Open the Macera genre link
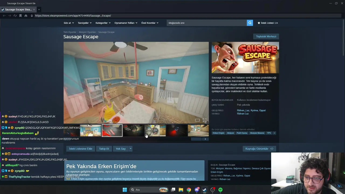This screenshot has height=194, width=345. 229,169
